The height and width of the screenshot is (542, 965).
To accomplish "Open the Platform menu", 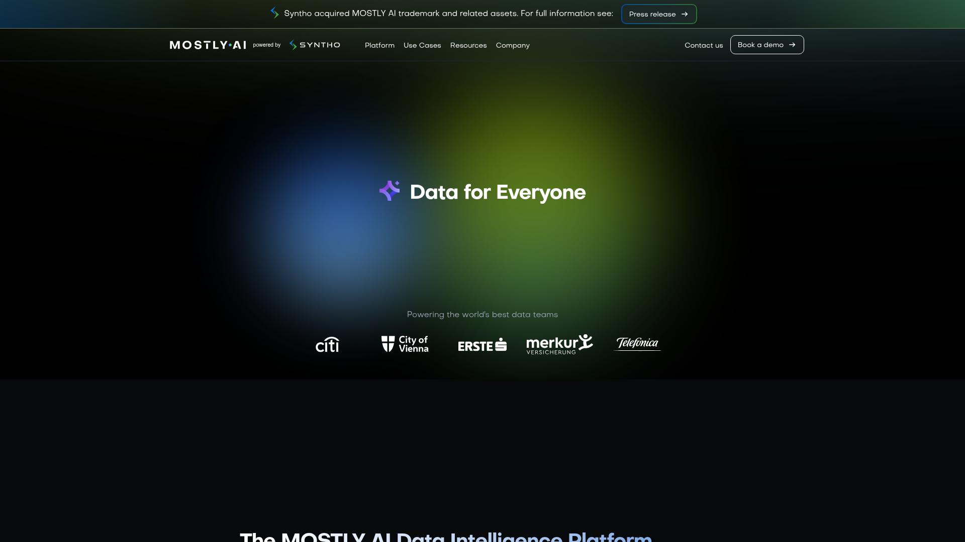I will [x=379, y=45].
